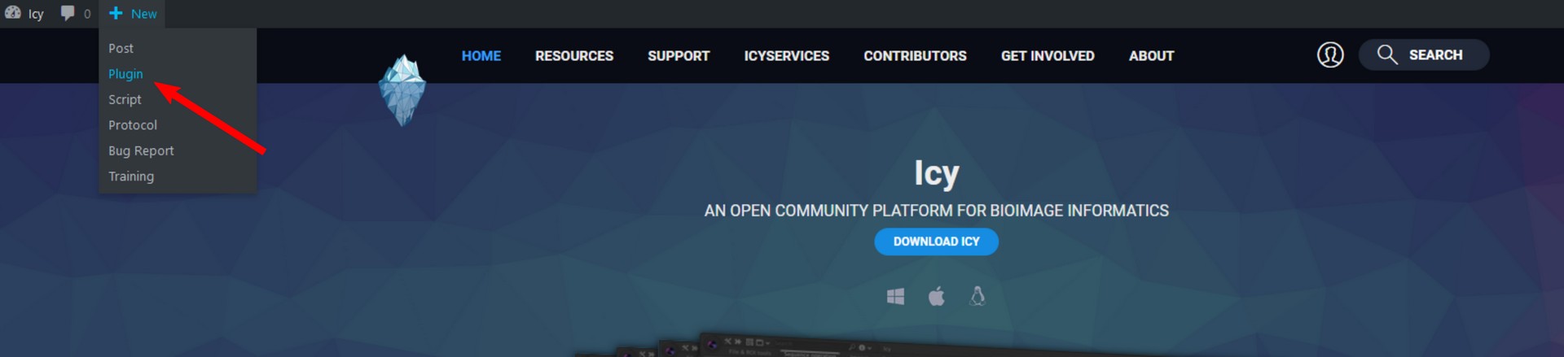The image size is (1564, 357).
Task: Select Protocol in the New menu
Action: click(133, 125)
